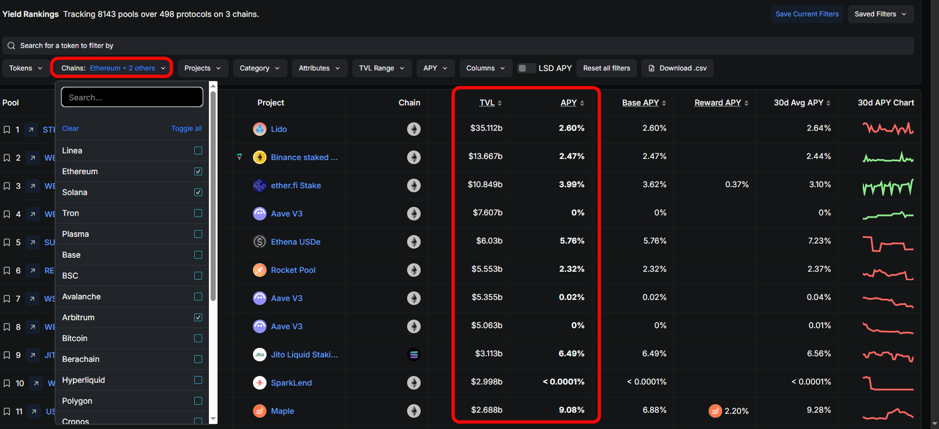Expand the Saved Filters dropdown
This screenshot has width=939, height=429.
880,14
